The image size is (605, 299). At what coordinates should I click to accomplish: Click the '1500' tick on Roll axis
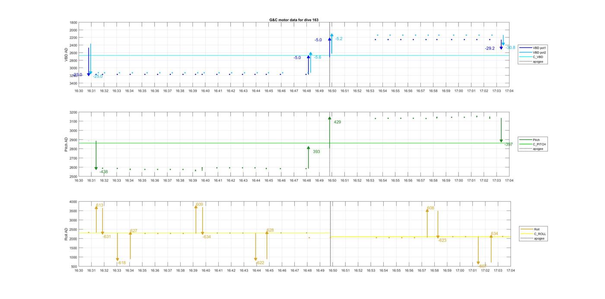73,248
